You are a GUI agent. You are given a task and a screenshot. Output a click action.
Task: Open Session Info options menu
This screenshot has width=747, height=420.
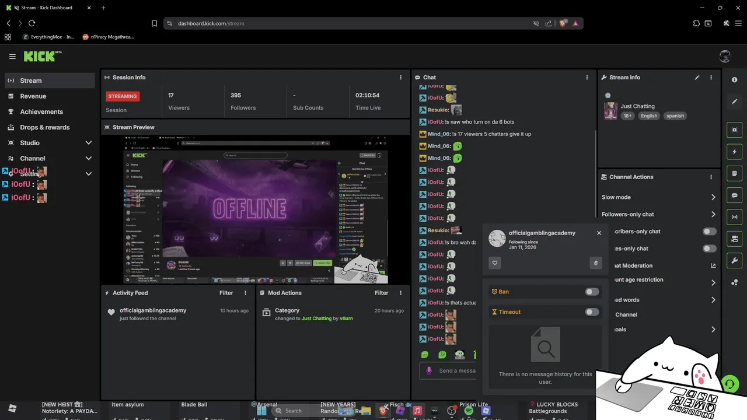[x=400, y=78]
